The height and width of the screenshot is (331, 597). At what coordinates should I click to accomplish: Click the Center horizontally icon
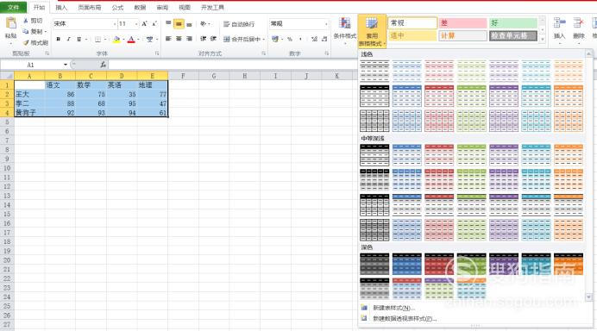point(179,39)
